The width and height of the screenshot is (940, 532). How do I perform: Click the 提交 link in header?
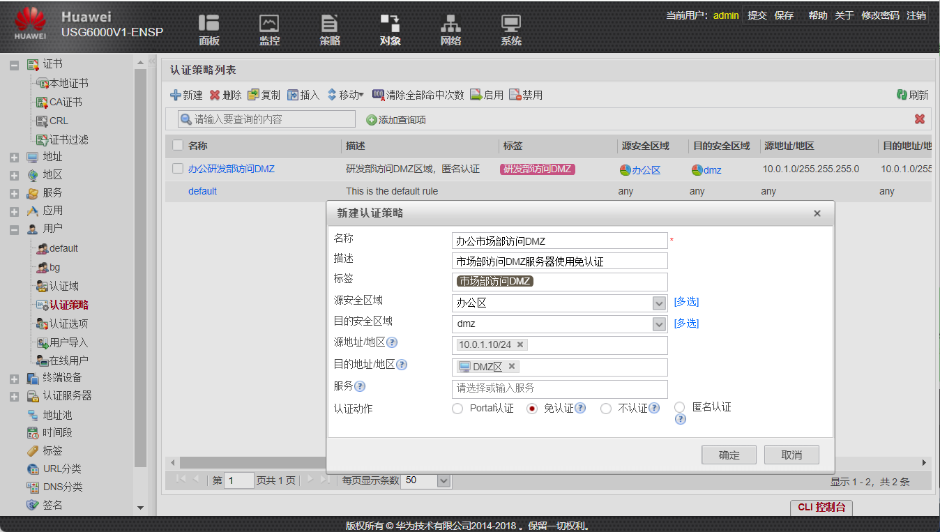757,15
